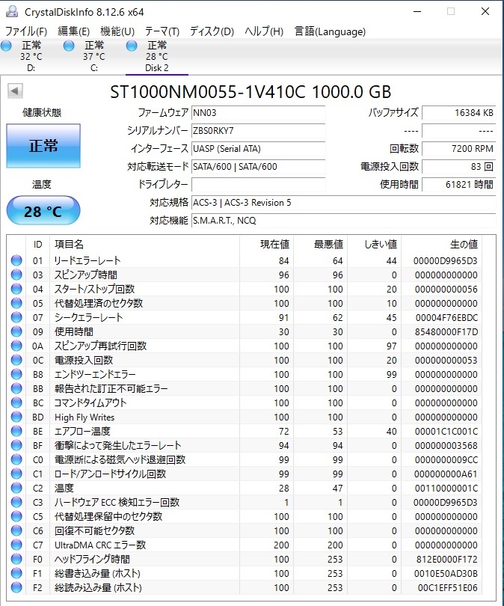Click the transfer mode field SATA/600 | SATA/600
This screenshot has height=606, width=504.
pyautogui.click(x=259, y=167)
